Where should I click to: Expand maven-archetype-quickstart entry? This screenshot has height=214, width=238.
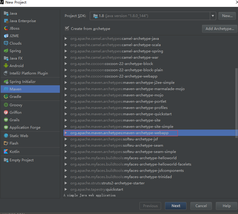66,114
